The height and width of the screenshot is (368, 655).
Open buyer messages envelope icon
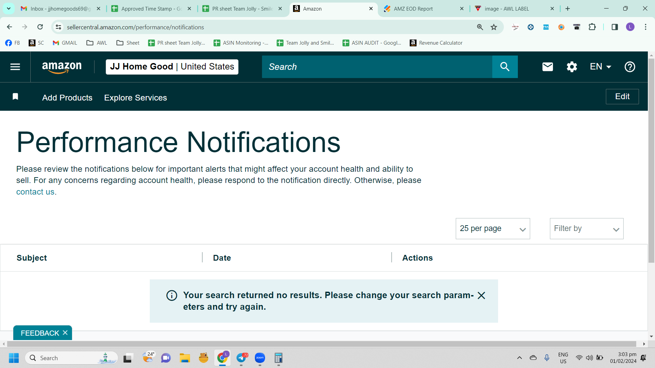(548, 67)
